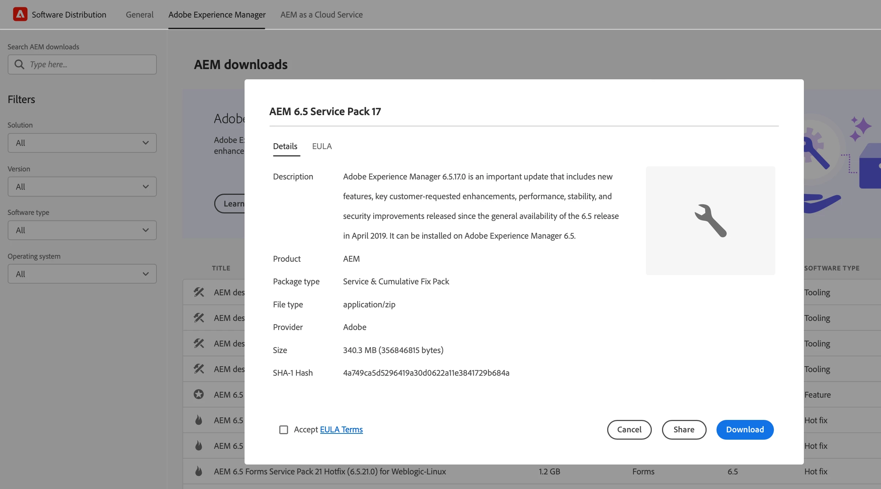The height and width of the screenshot is (489, 881).
Task: Expand the Operating system dropdown
Action: (82, 274)
